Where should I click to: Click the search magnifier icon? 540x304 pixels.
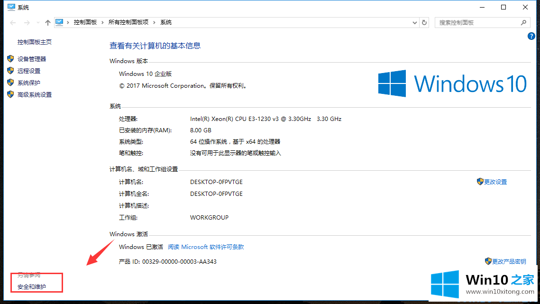point(523,22)
